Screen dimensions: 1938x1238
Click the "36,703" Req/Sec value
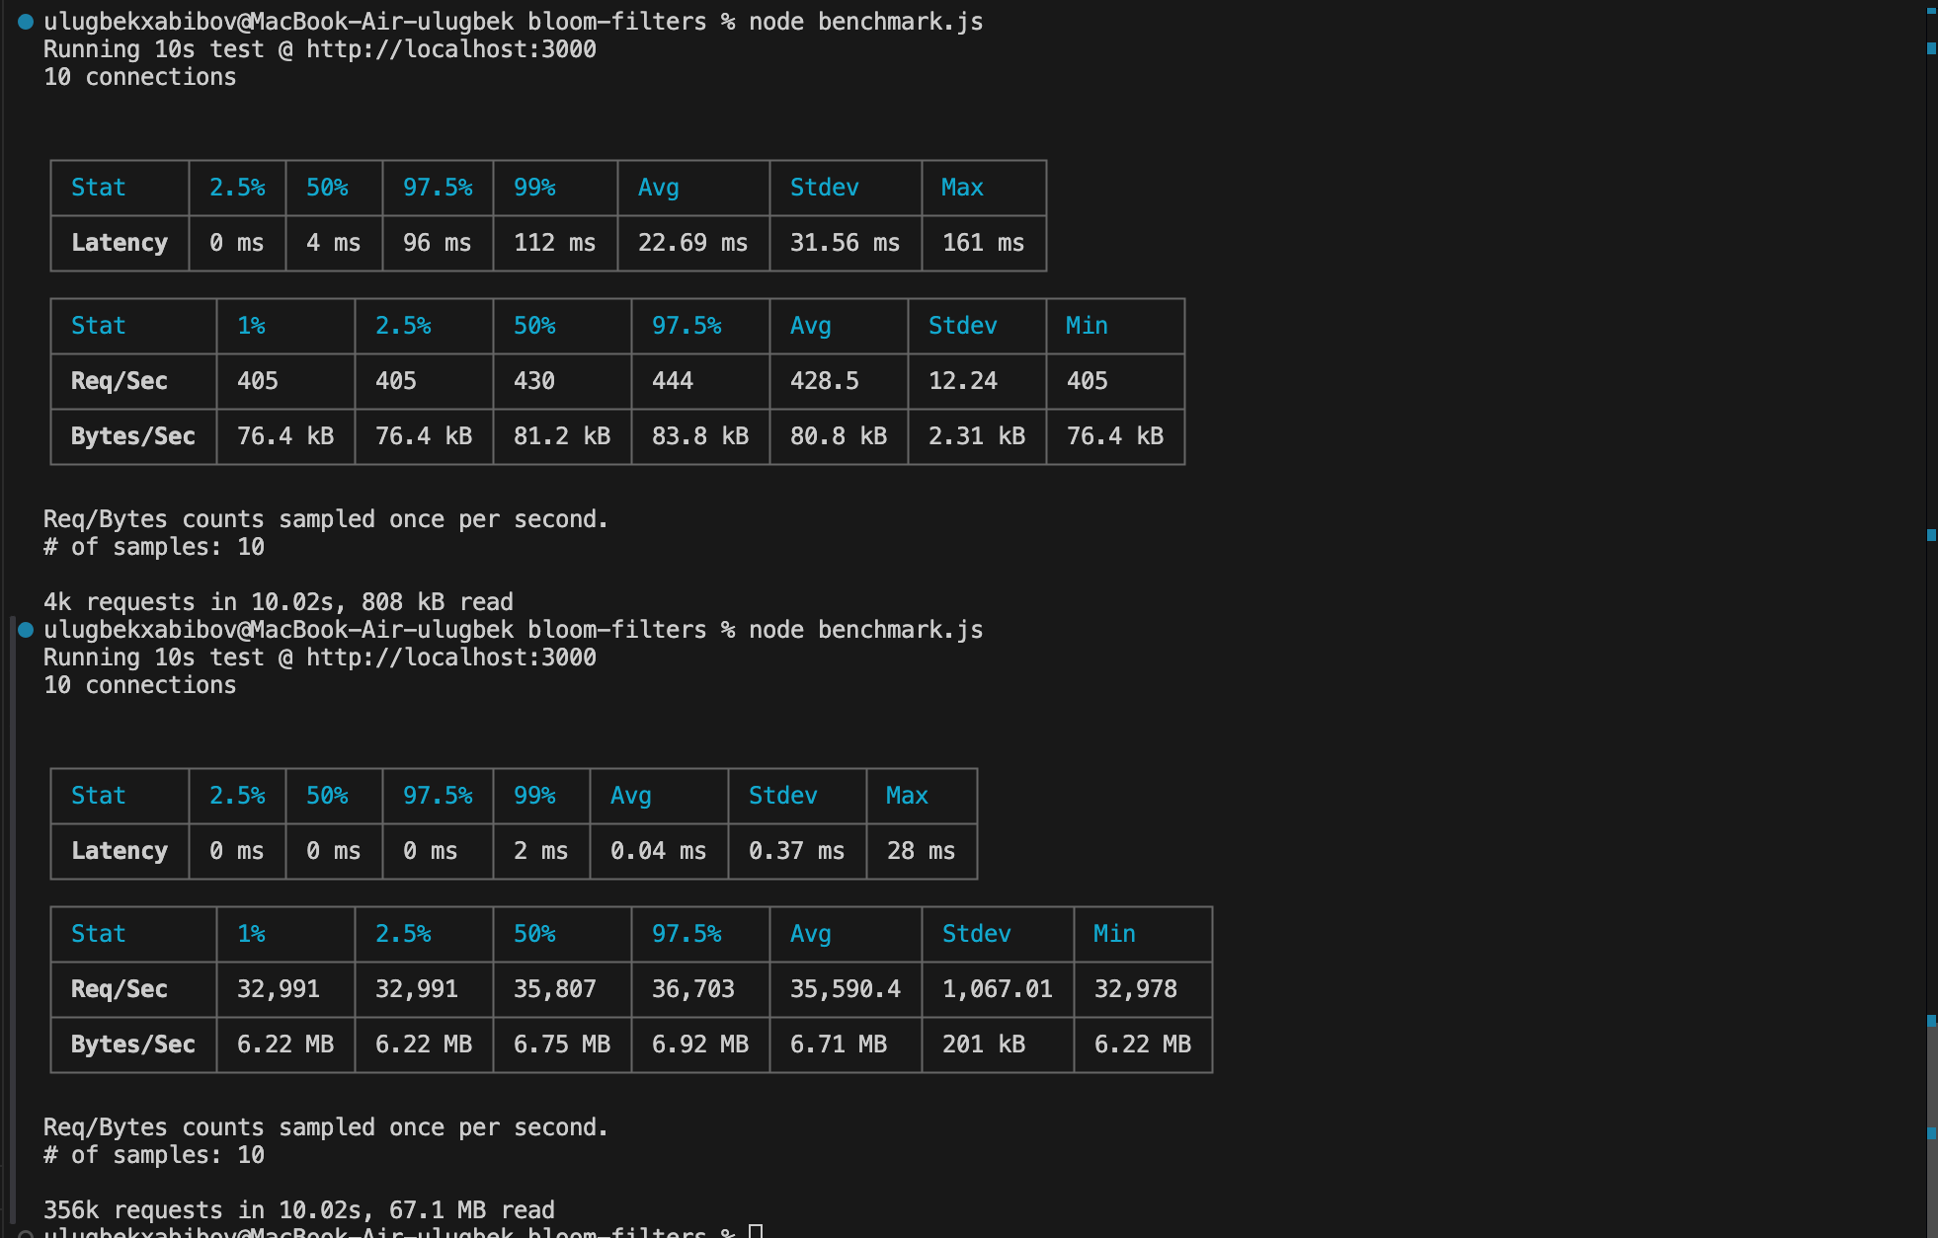[692, 989]
